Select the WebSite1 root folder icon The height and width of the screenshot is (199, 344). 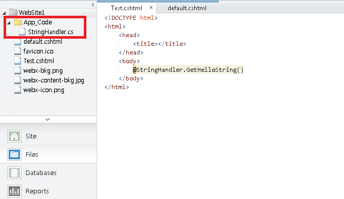pyautogui.click(x=13, y=12)
